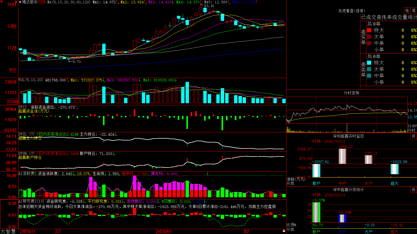Click the 超赢资金流(万元) label
Image resolution: width=417 pixels, height=234 pixels.
tap(34, 111)
